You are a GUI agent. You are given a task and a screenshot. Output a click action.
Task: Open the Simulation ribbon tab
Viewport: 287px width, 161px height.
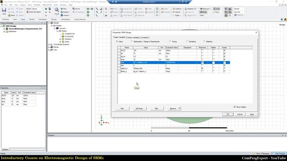point(43,19)
